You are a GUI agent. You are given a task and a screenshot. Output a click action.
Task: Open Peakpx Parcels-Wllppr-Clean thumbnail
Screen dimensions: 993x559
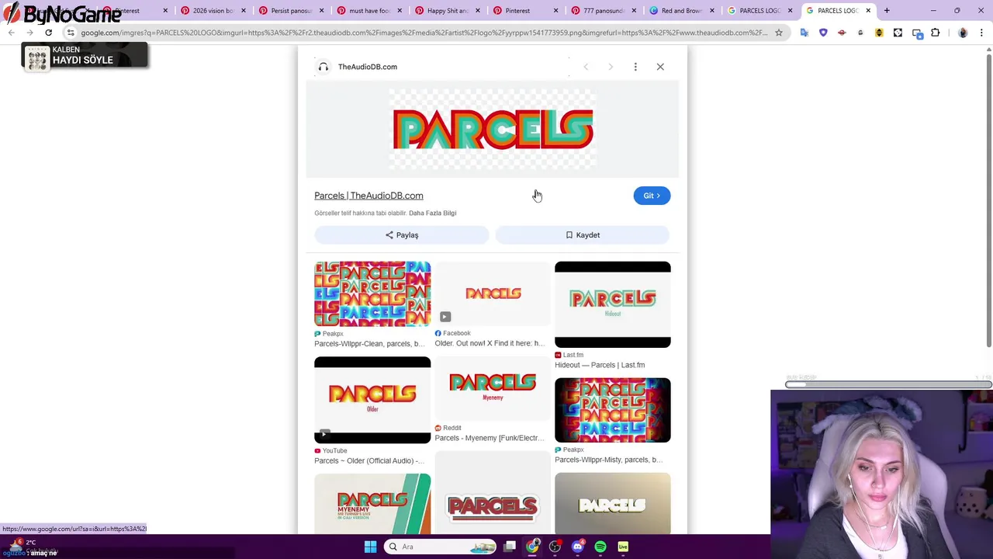(x=372, y=294)
